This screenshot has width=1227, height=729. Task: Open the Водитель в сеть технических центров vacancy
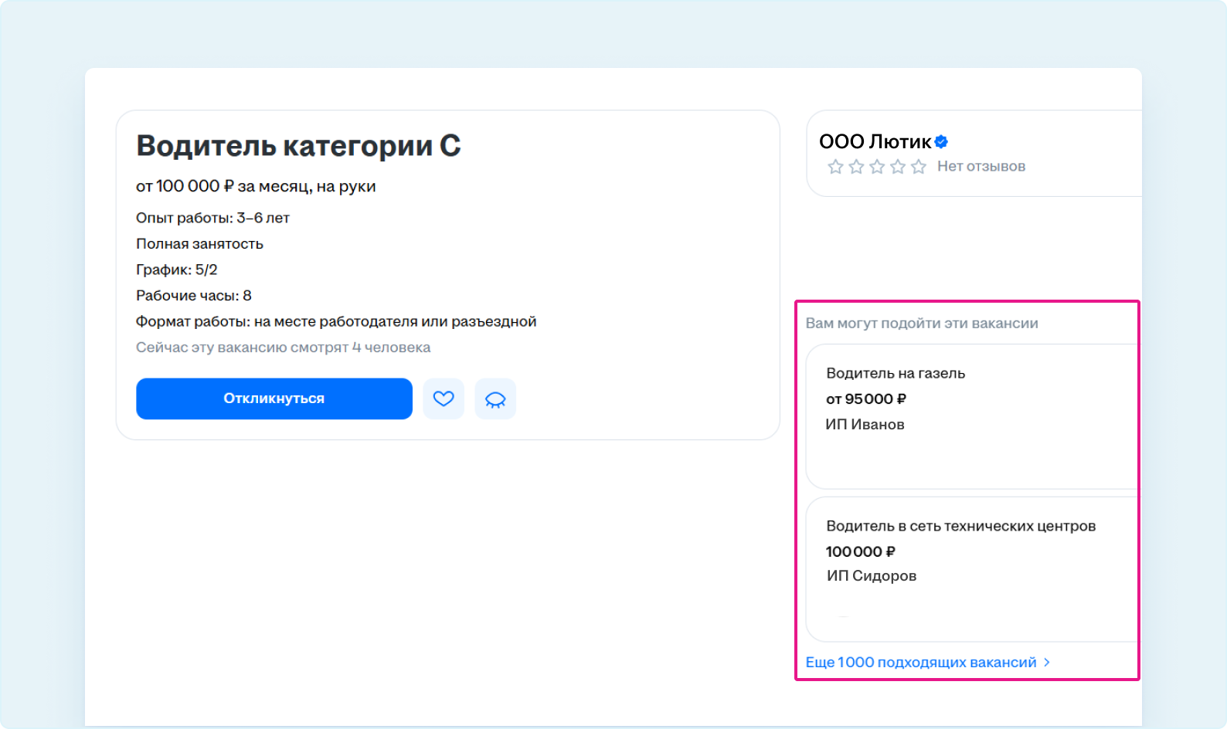point(960,526)
